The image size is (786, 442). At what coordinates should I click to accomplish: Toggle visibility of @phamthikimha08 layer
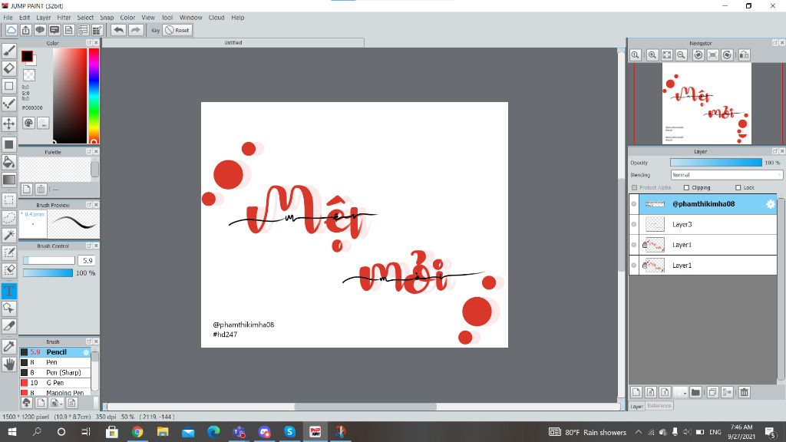click(x=634, y=204)
